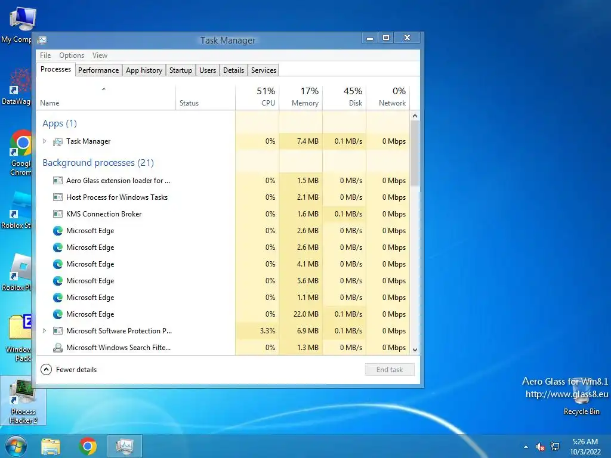611x458 pixels.
Task: Launch Google Chrome from the taskbar
Action: click(x=88, y=446)
